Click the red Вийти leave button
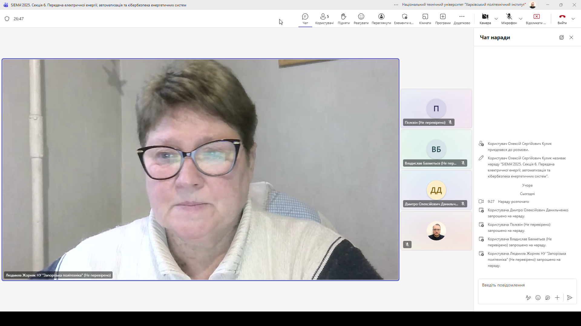 pyautogui.click(x=562, y=19)
